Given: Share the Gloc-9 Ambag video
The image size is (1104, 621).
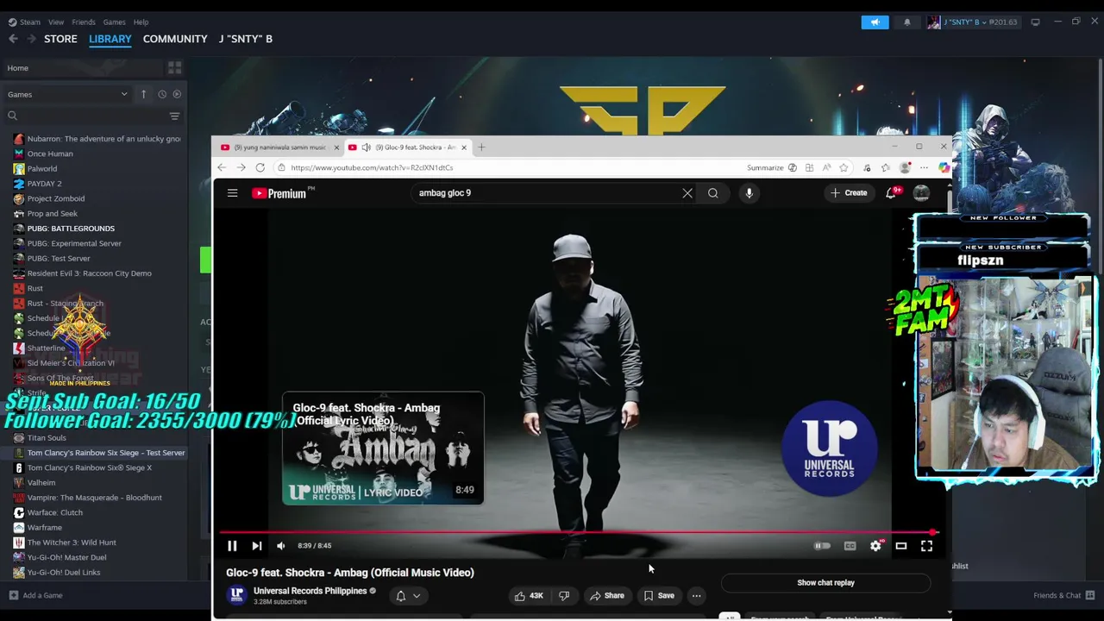Looking at the screenshot, I should pyautogui.click(x=606, y=596).
